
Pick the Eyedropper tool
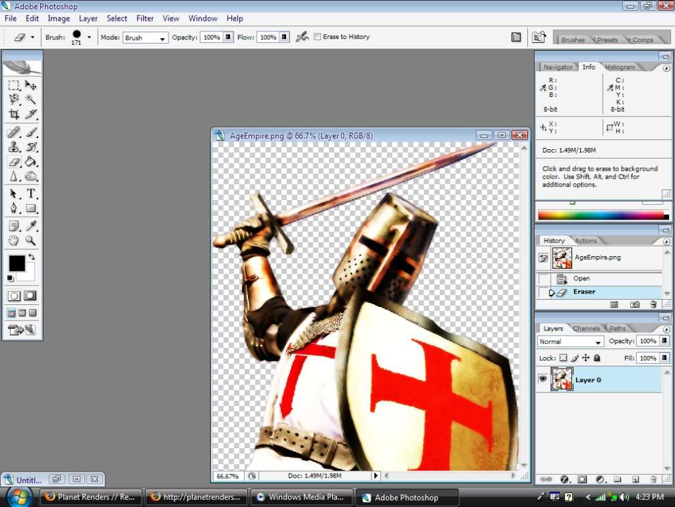31,225
